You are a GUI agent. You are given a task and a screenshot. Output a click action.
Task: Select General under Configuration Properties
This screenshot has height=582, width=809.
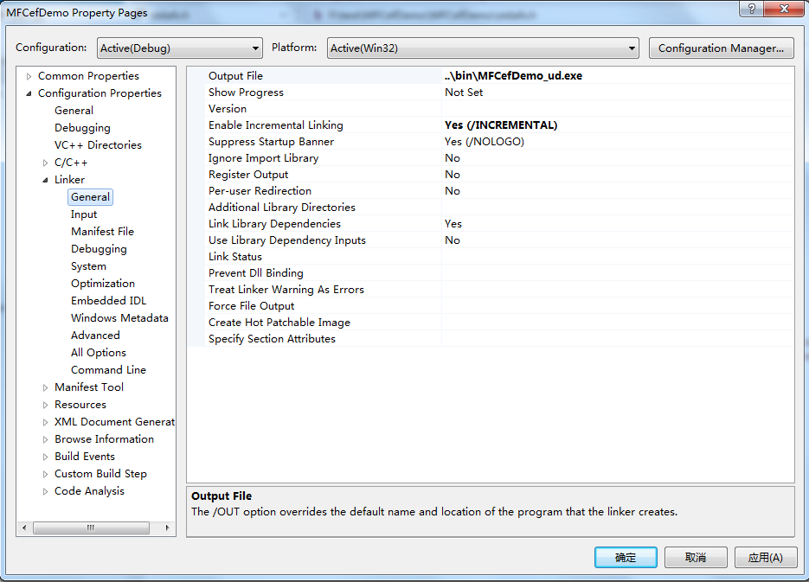coord(74,111)
